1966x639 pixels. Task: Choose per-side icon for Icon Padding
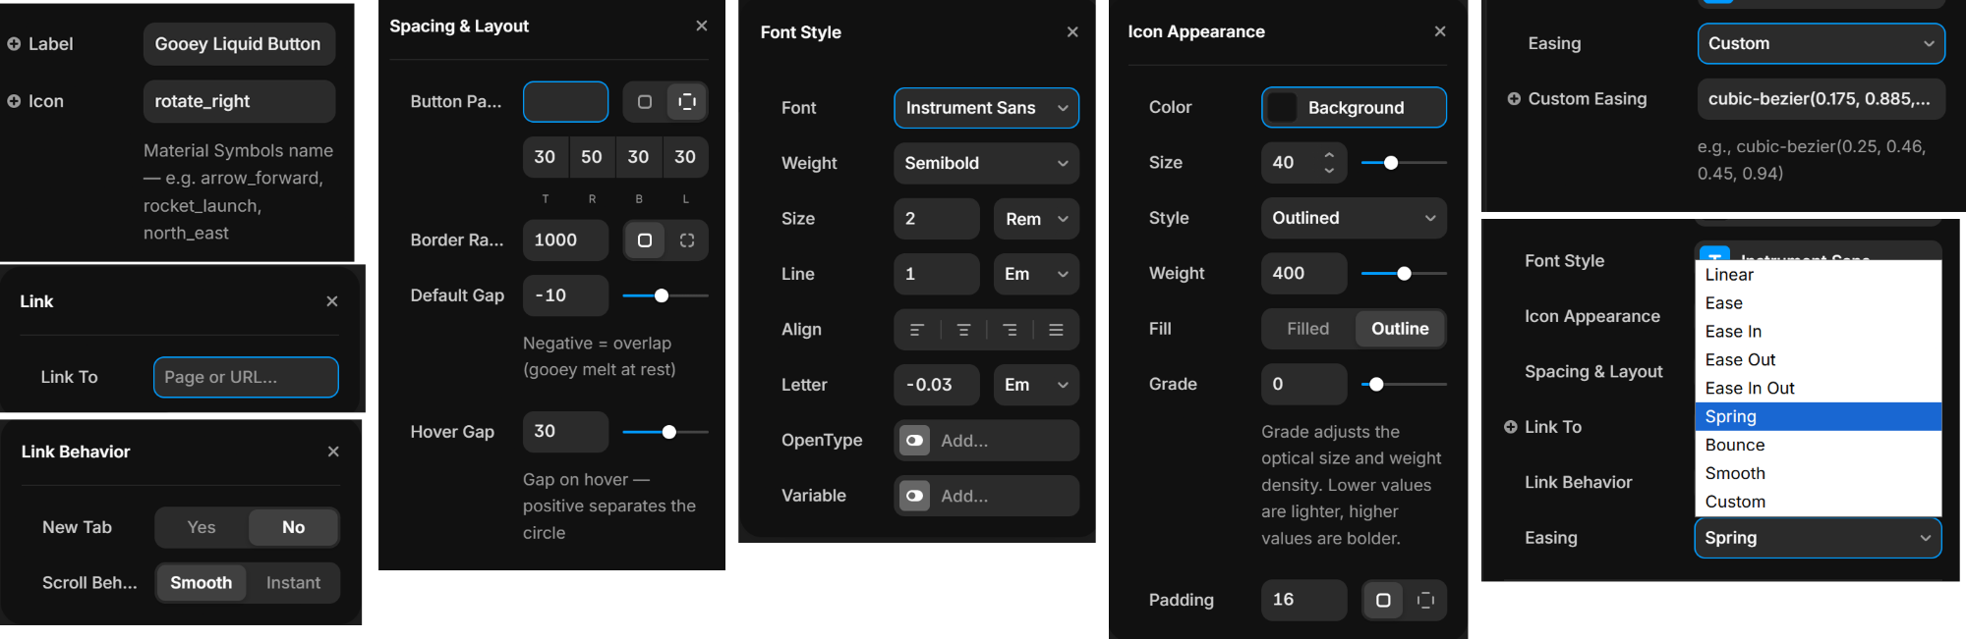pyautogui.click(x=1425, y=600)
